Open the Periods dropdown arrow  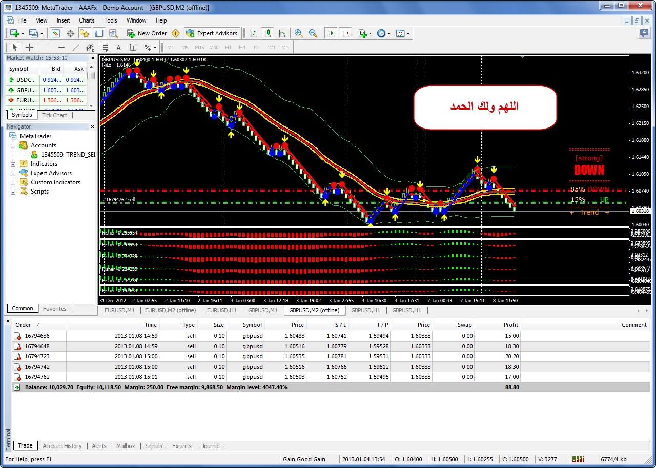[389, 33]
